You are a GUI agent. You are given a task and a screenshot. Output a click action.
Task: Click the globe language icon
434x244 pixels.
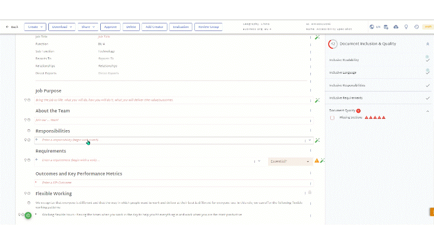click(x=372, y=27)
